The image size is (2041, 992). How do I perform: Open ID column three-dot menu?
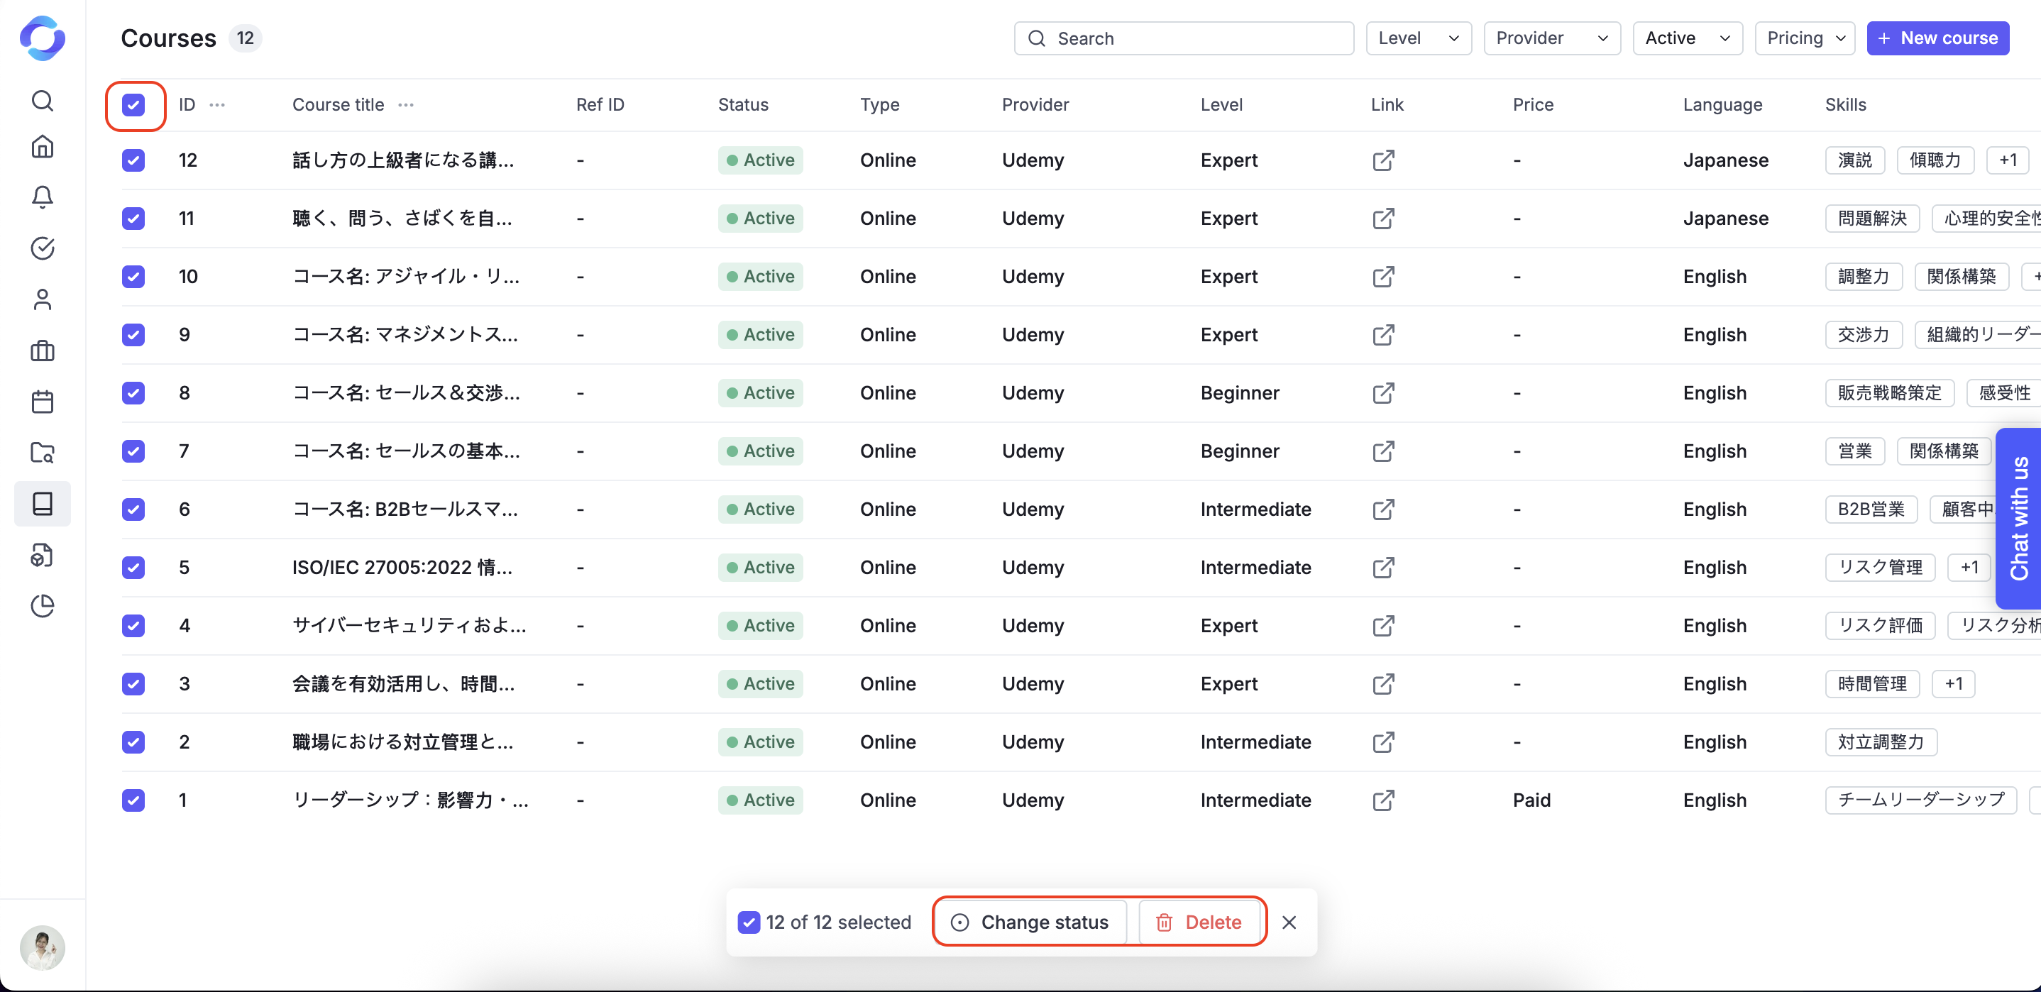coord(217,104)
